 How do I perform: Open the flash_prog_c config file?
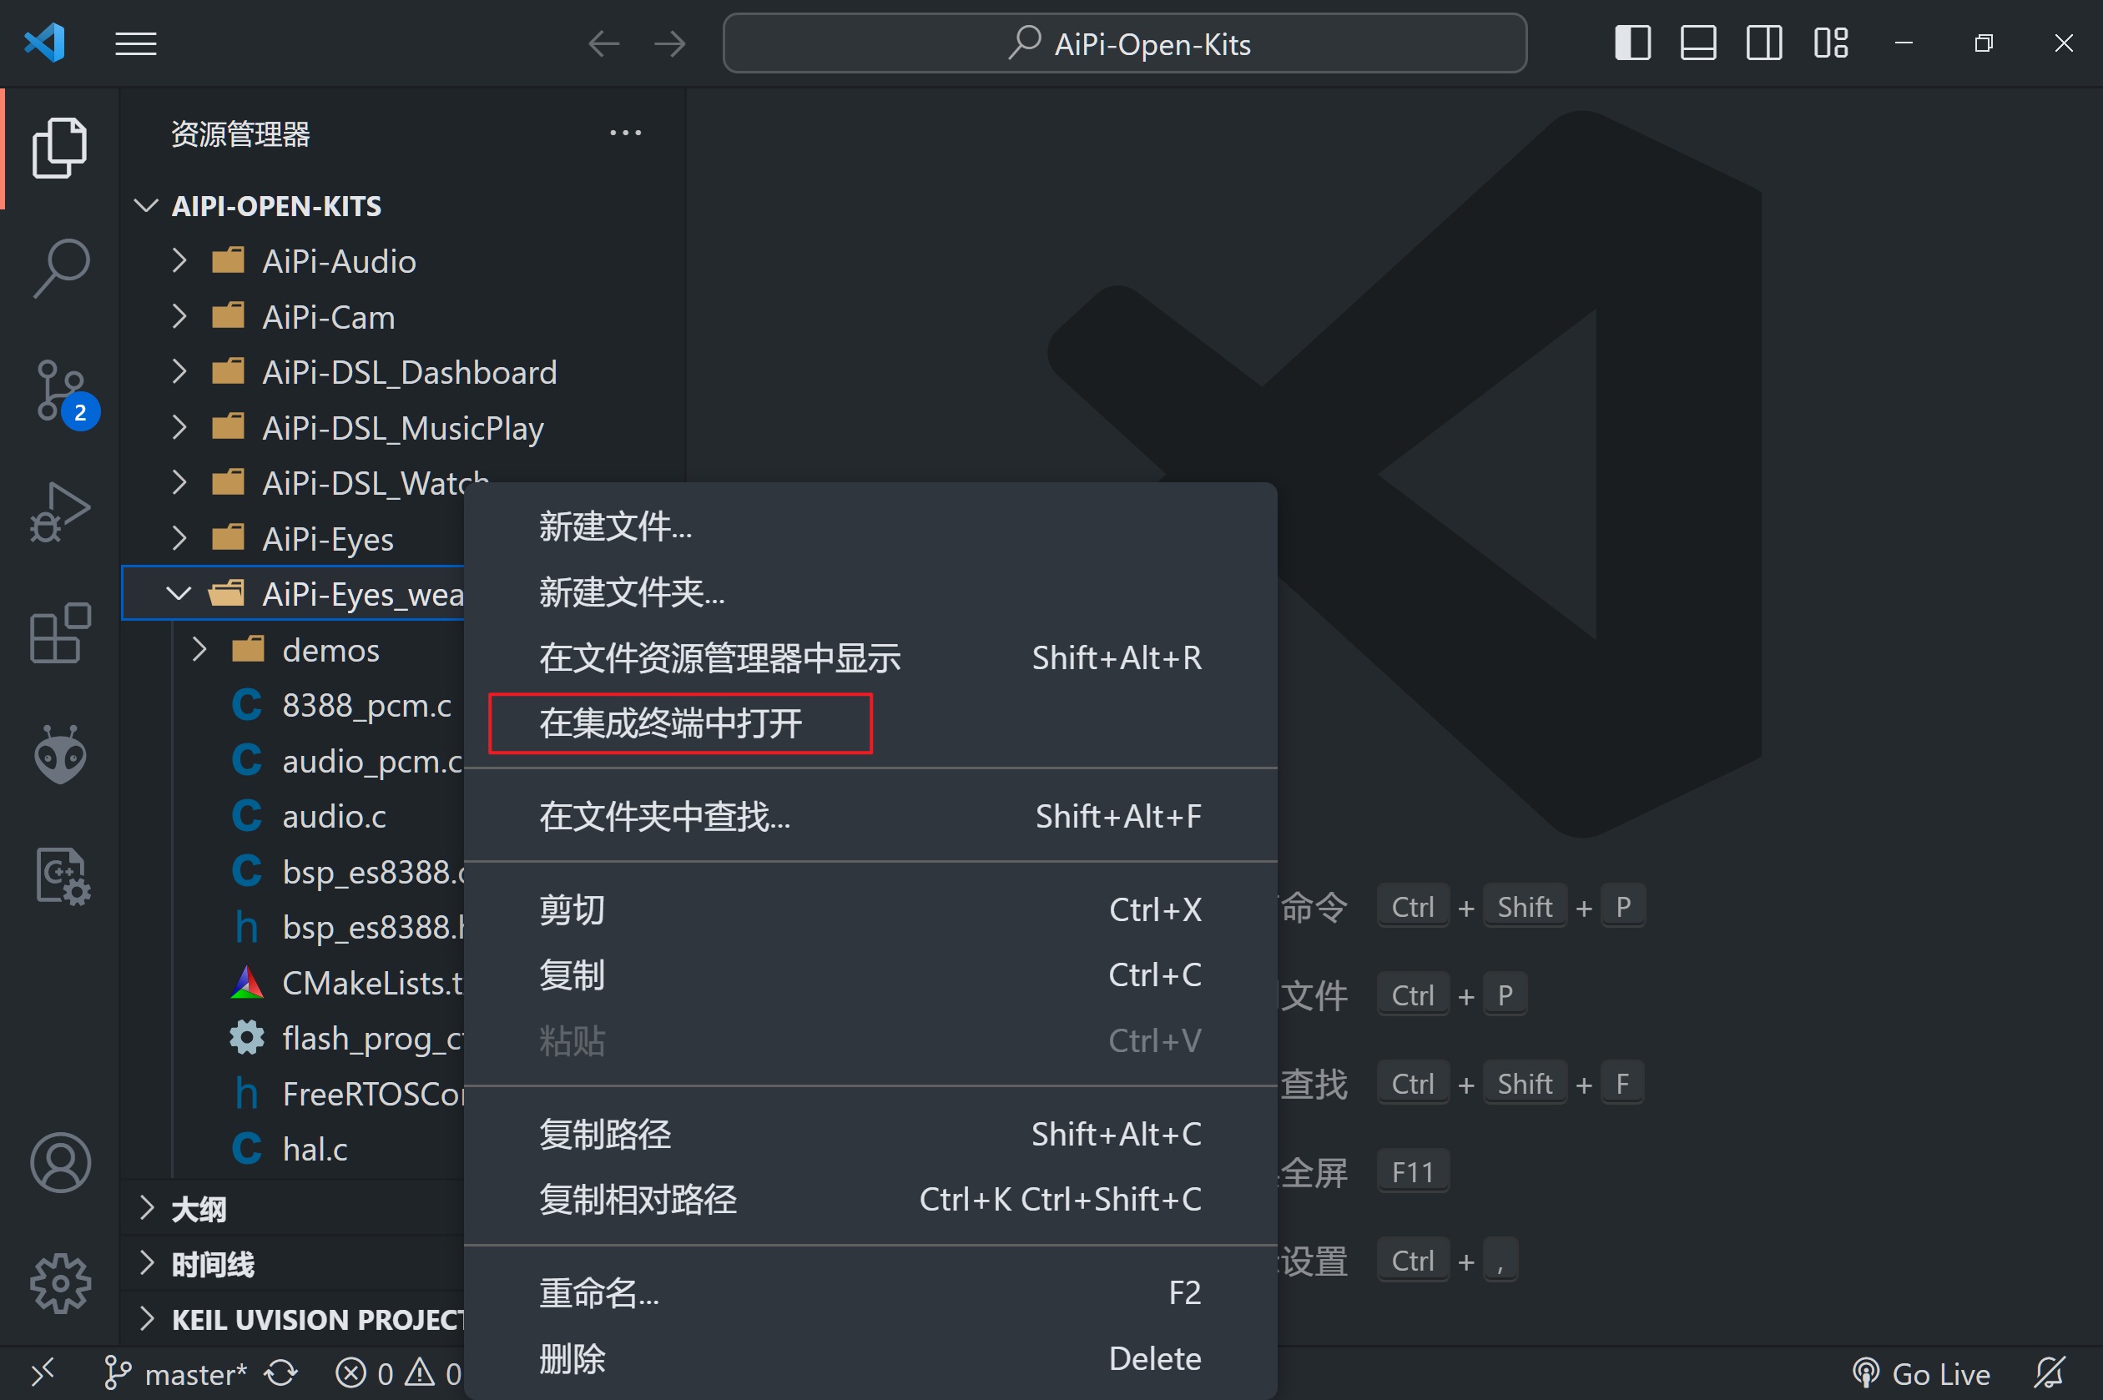coord(293,1039)
